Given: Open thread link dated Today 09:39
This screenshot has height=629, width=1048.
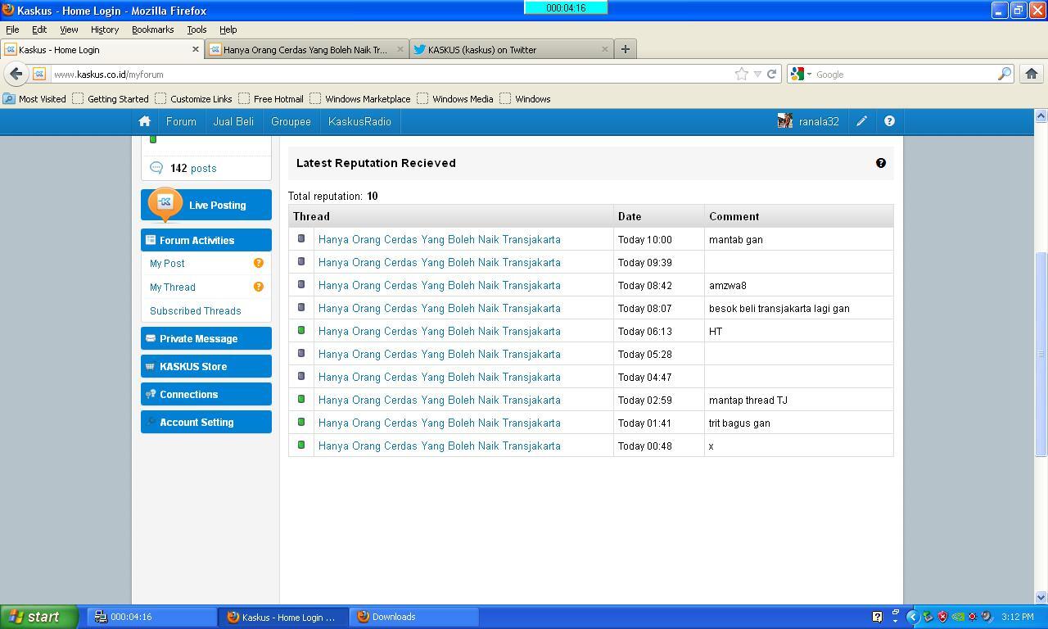Looking at the screenshot, I should coord(440,263).
